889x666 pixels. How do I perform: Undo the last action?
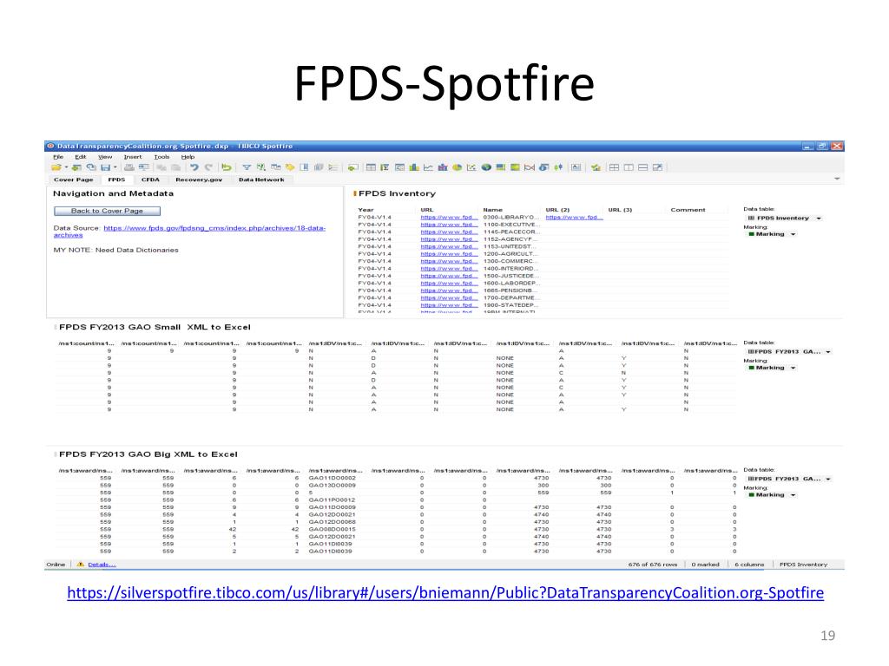(194, 167)
